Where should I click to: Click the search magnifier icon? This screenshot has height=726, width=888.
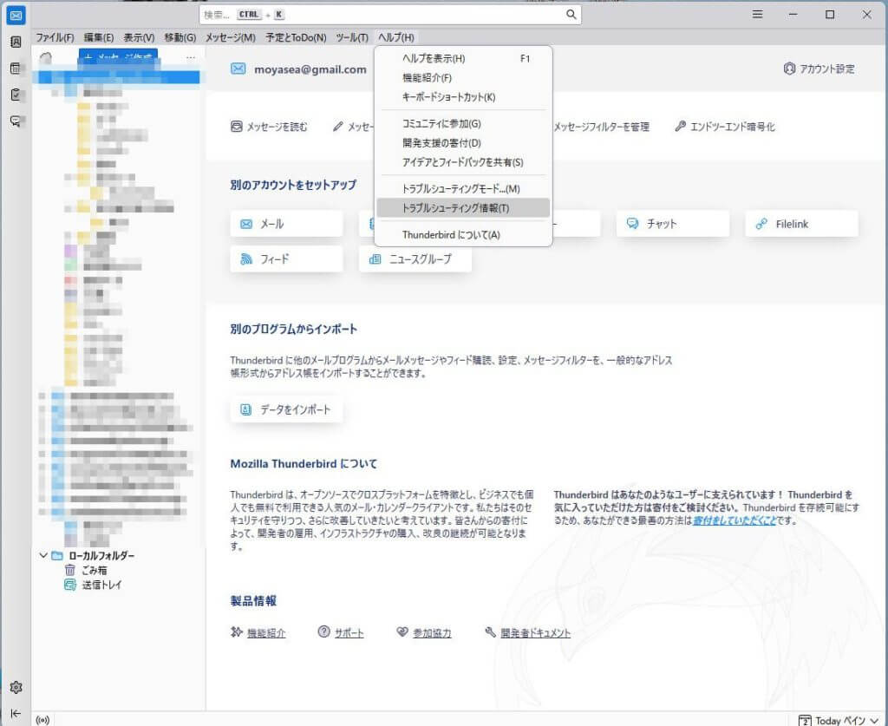571,15
